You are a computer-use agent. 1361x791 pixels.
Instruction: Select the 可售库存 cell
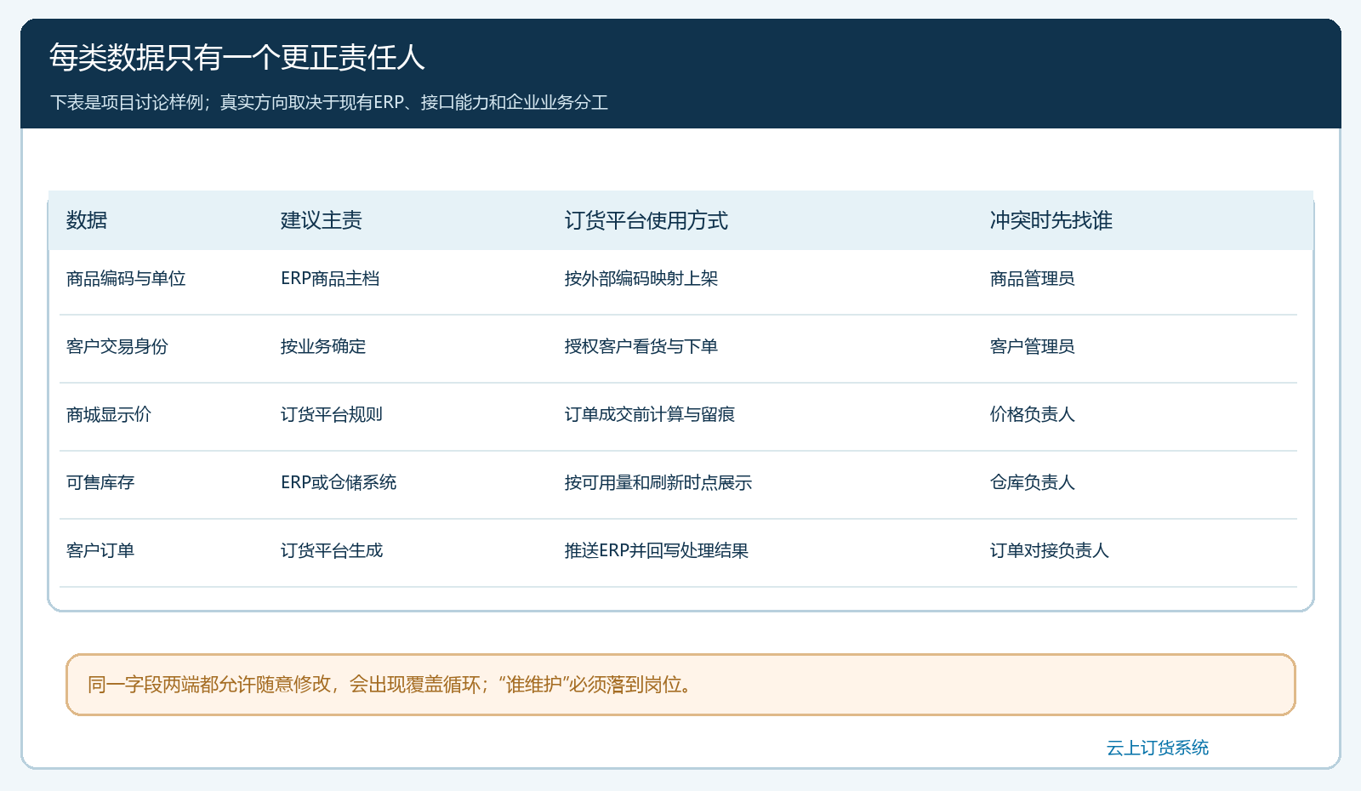point(100,482)
